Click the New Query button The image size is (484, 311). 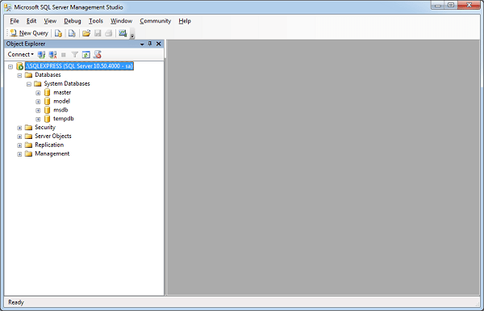[29, 33]
